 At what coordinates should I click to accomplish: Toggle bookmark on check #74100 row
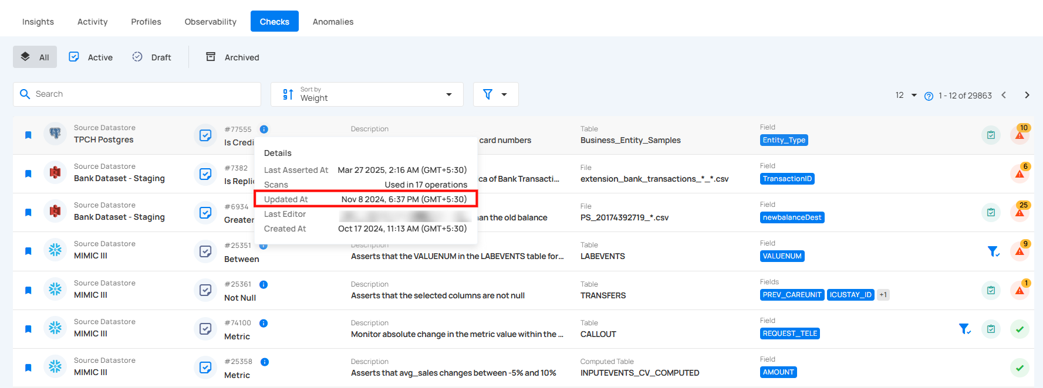click(28, 329)
